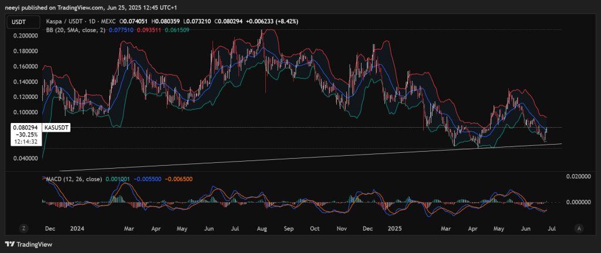The width and height of the screenshot is (601, 253).
Task: Click the 2024 marker on the time axis
Action: point(77,227)
